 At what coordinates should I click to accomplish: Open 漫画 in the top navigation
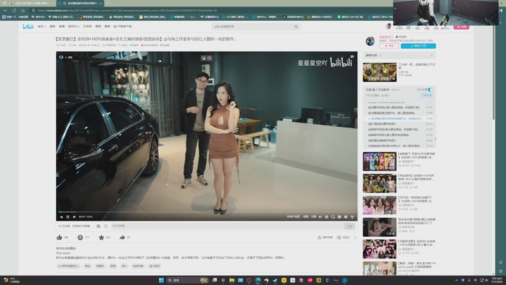pos(98,27)
